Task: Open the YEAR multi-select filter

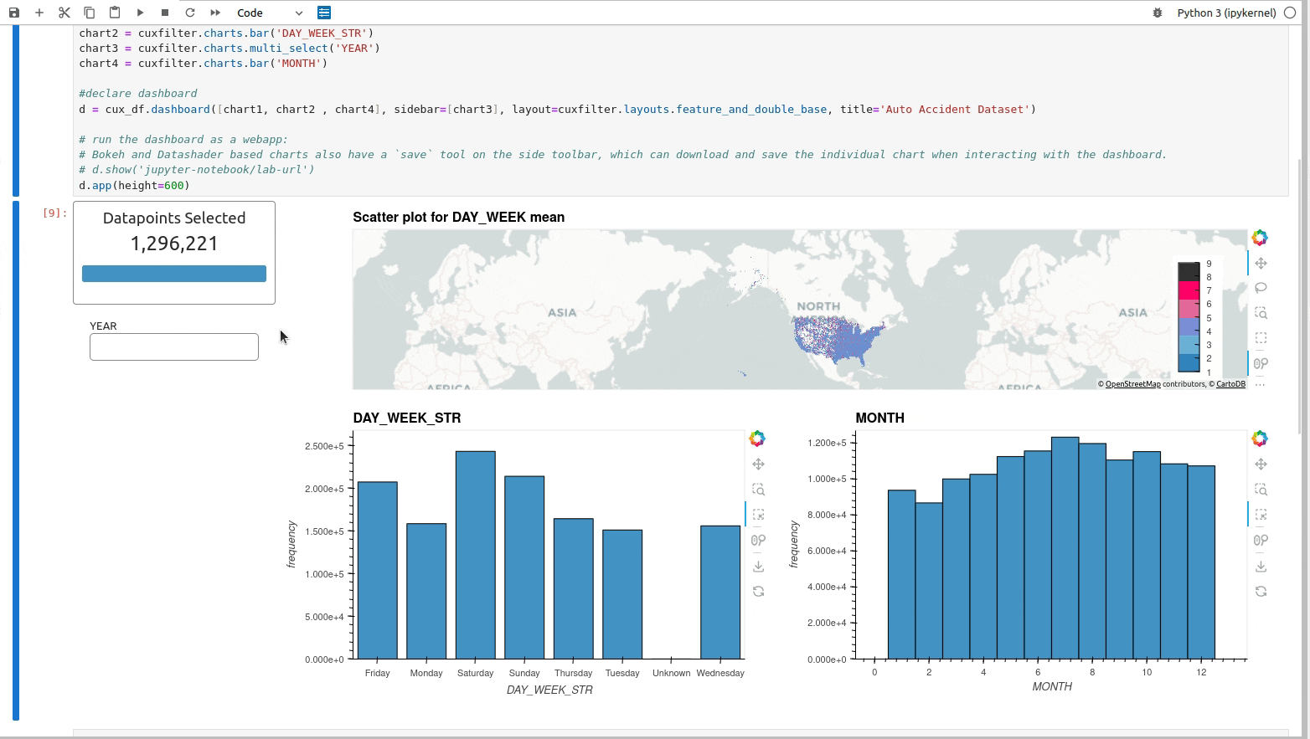Action: click(173, 346)
